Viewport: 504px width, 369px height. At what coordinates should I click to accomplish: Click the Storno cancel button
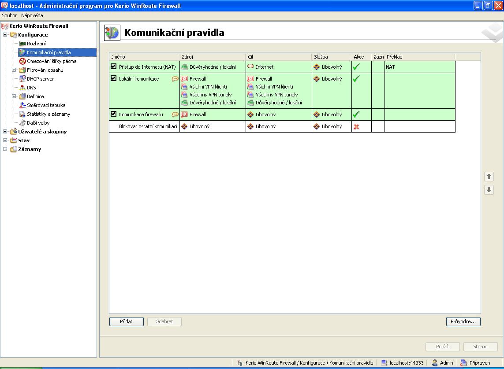481,347
